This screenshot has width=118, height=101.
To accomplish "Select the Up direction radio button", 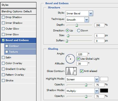I will (x=67, y=31).
